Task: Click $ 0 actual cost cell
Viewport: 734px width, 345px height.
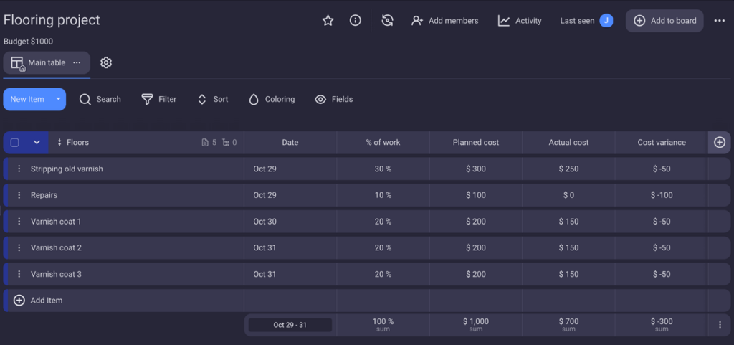Action: coord(568,195)
